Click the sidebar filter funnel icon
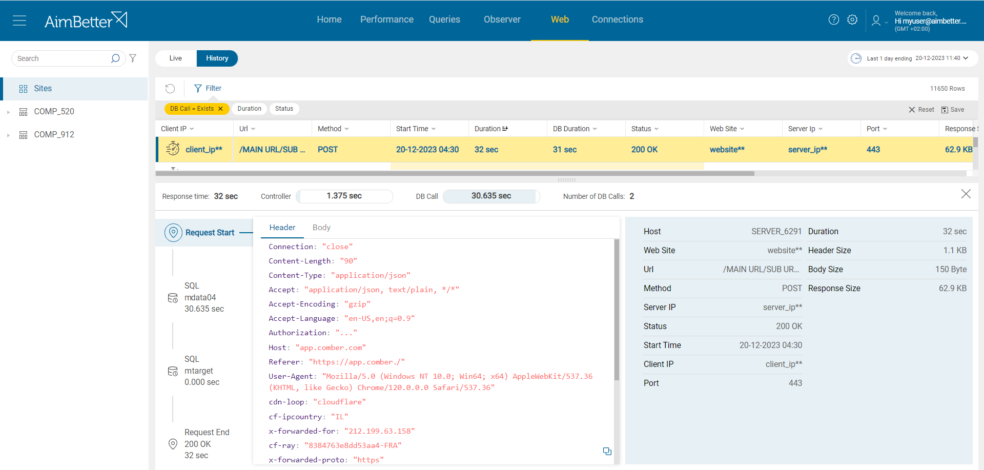The height and width of the screenshot is (470, 984). tap(133, 58)
